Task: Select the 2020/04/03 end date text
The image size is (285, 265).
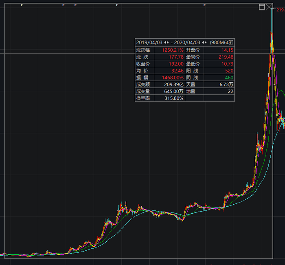Action: 187,42
